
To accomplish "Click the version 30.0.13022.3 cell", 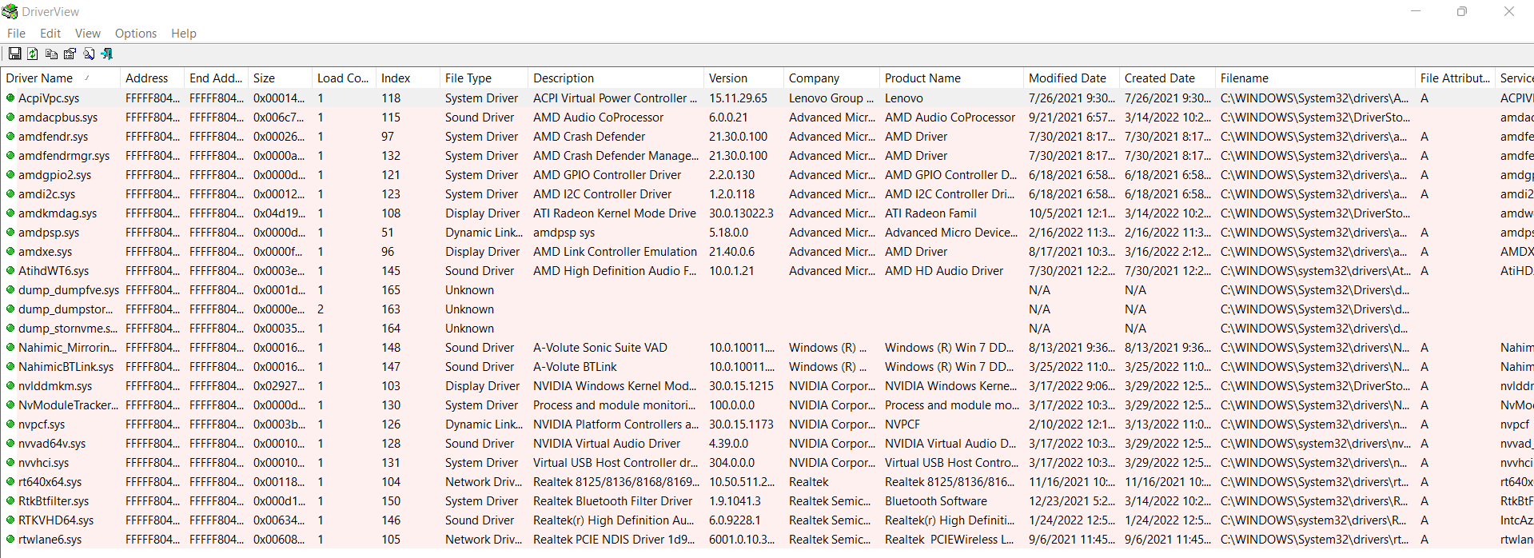I will click(741, 213).
